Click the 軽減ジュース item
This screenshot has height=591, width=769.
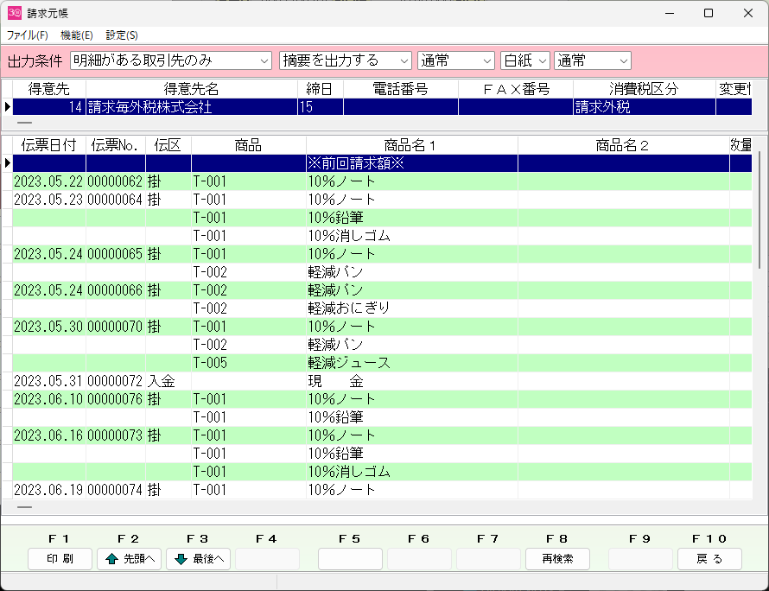click(x=412, y=363)
